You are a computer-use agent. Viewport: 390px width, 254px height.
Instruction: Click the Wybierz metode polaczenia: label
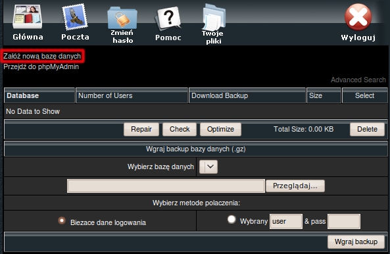tap(196, 203)
